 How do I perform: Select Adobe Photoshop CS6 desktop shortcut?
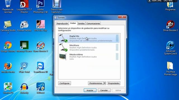(x=40, y=7)
